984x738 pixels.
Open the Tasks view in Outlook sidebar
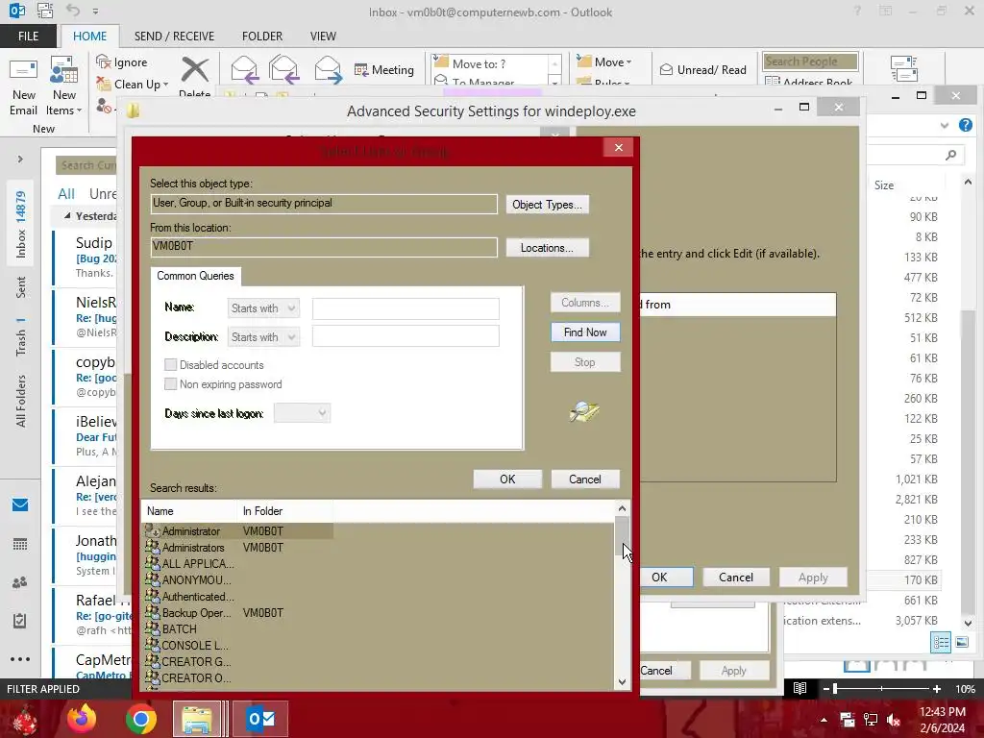pos(20,621)
